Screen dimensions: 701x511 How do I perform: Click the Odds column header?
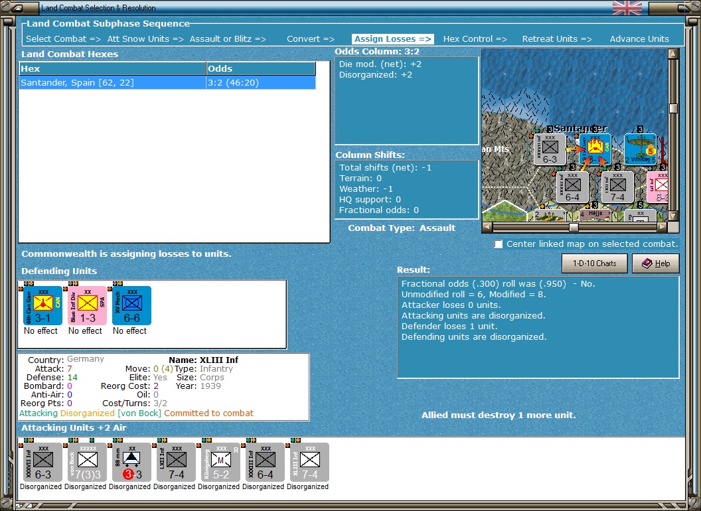pyautogui.click(x=261, y=69)
